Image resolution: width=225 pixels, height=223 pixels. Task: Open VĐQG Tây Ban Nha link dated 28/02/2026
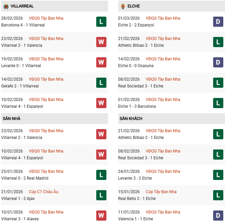[46, 18]
